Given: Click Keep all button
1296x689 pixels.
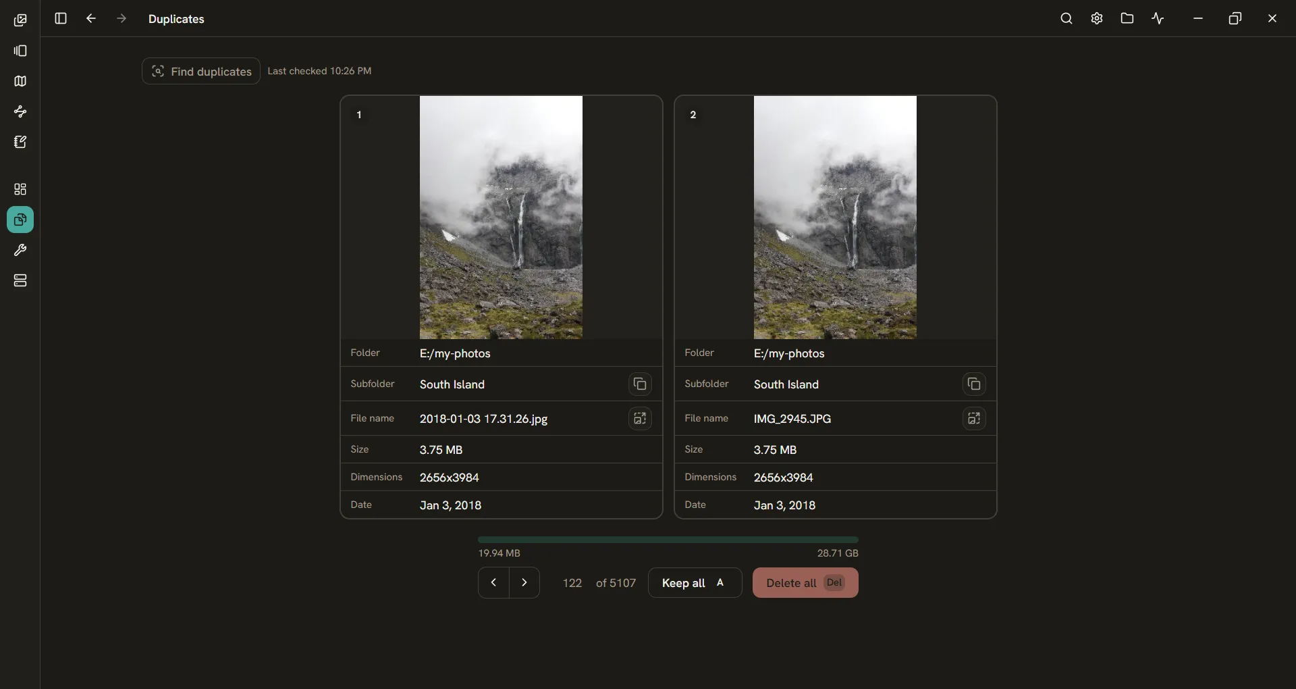Looking at the screenshot, I should coord(695,582).
